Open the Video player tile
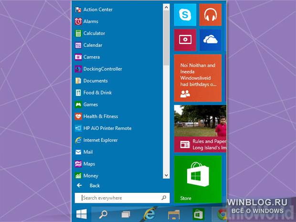 [x=185, y=40]
